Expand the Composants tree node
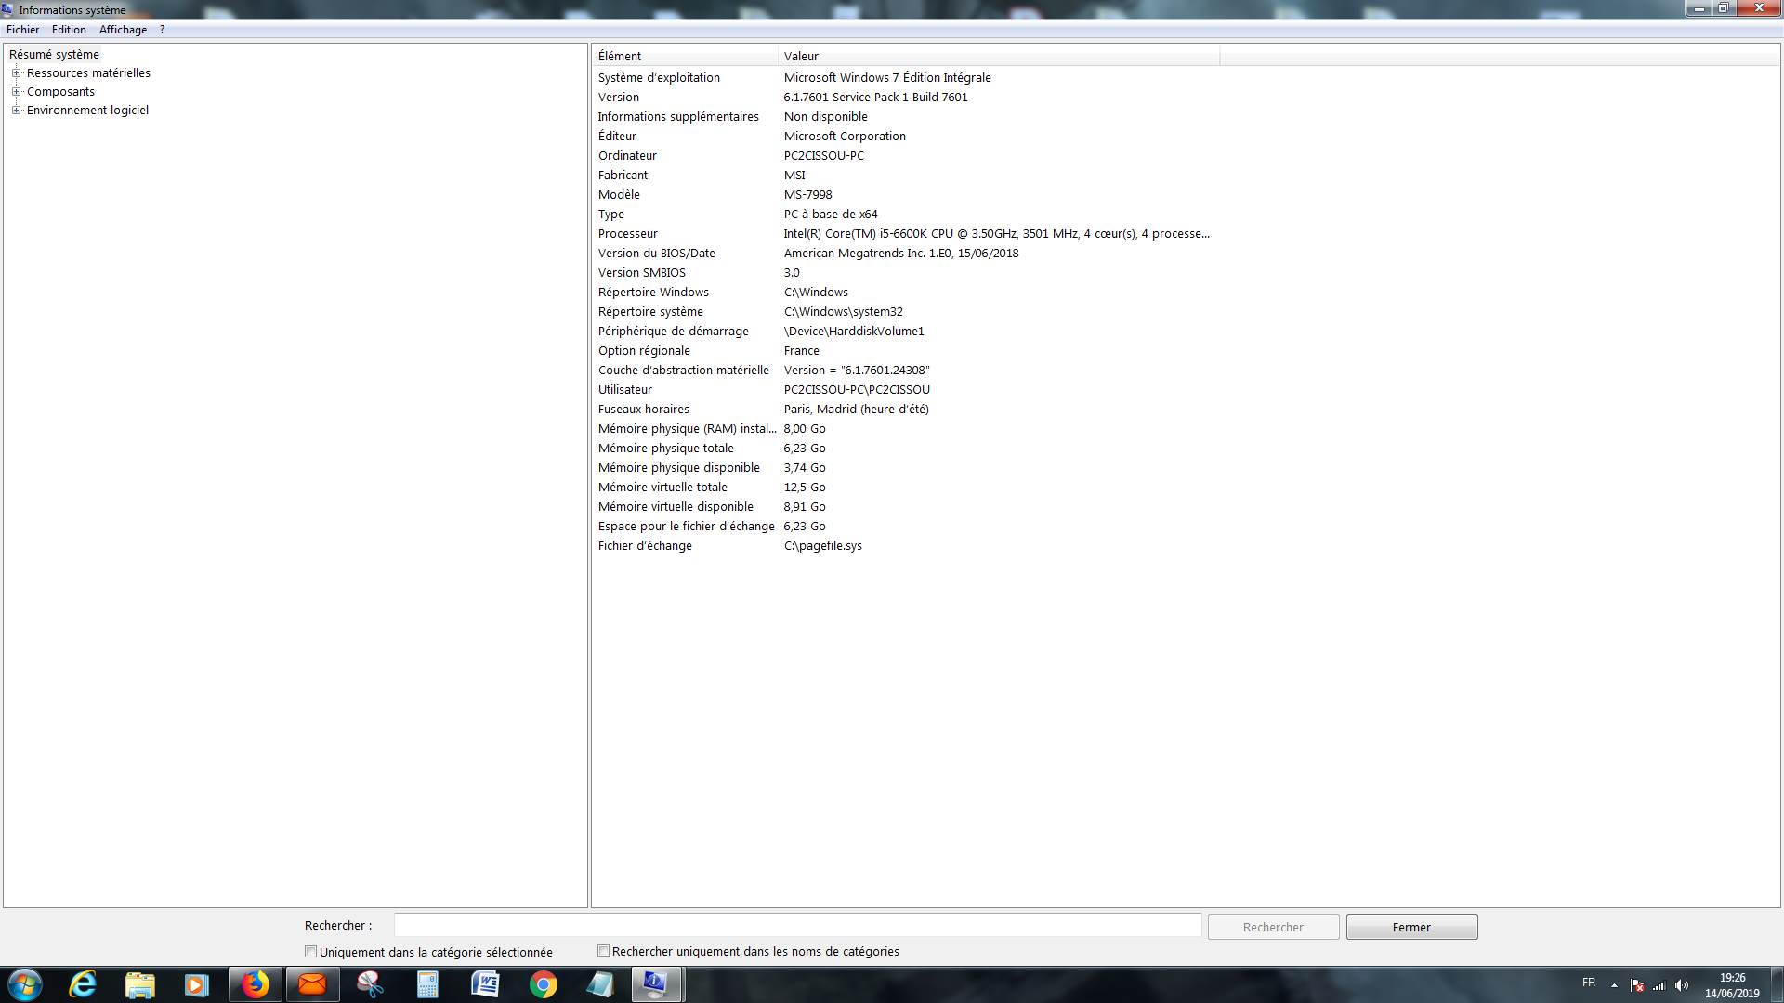1784x1003 pixels. coord(16,92)
